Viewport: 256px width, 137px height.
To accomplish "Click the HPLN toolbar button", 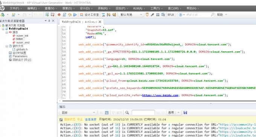I will 171,15.
